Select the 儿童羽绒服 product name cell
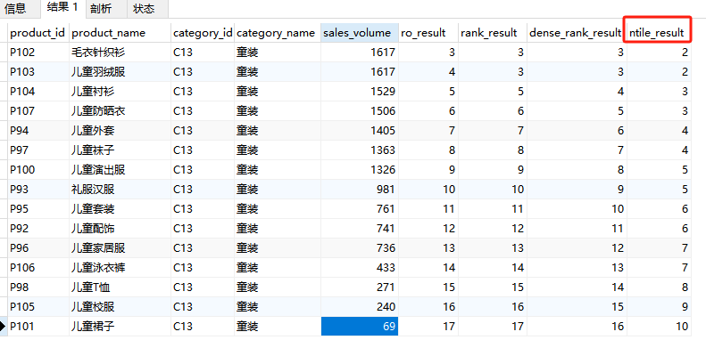Image resolution: width=706 pixels, height=340 pixels. point(120,72)
